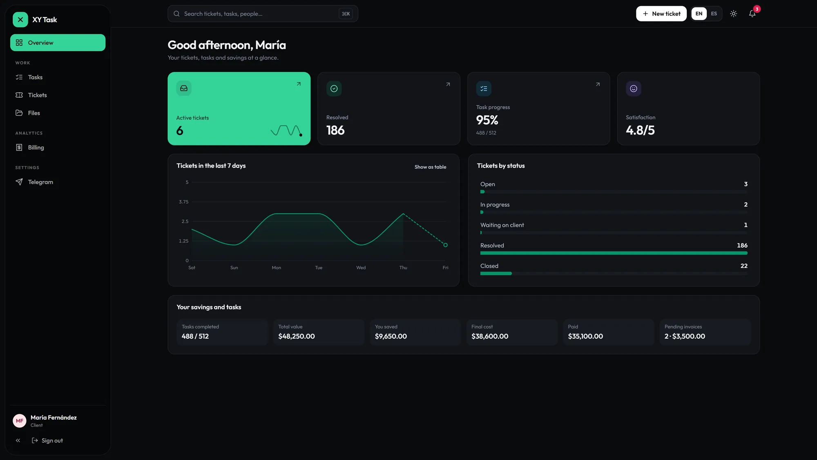Click the smiley icon on Satisfaction card
Image resolution: width=817 pixels, height=460 pixels.
633,89
